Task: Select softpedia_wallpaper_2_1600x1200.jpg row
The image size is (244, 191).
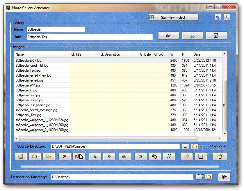Action: pyautogui.click(x=118, y=130)
